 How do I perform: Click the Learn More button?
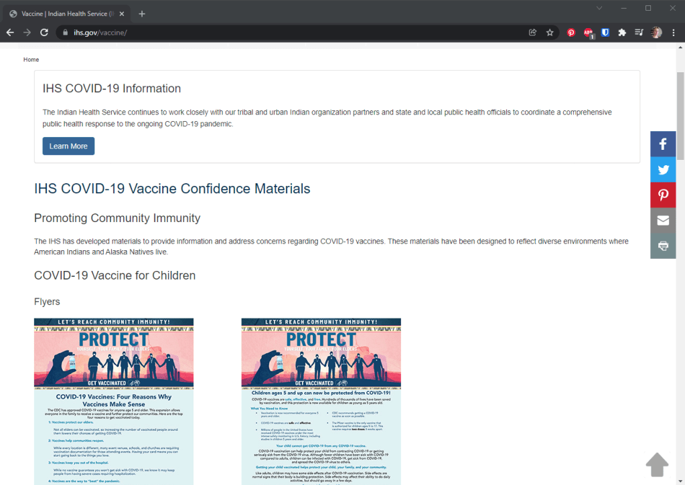[68, 146]
